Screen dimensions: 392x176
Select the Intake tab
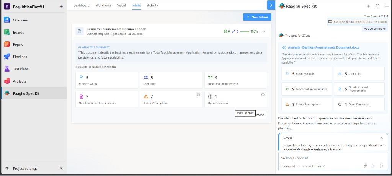click(136, 5)
